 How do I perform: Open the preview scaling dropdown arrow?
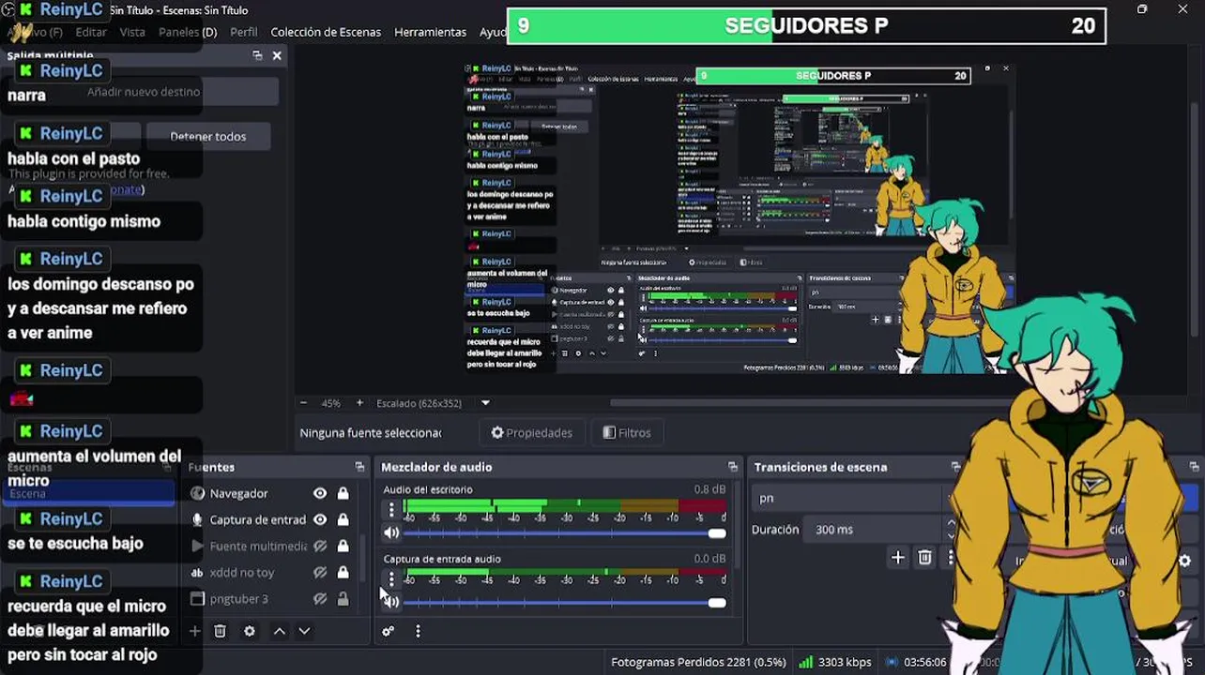coord(485,403)
